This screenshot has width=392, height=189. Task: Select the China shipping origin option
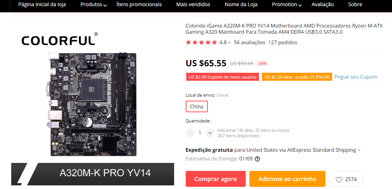coord(197,106)
